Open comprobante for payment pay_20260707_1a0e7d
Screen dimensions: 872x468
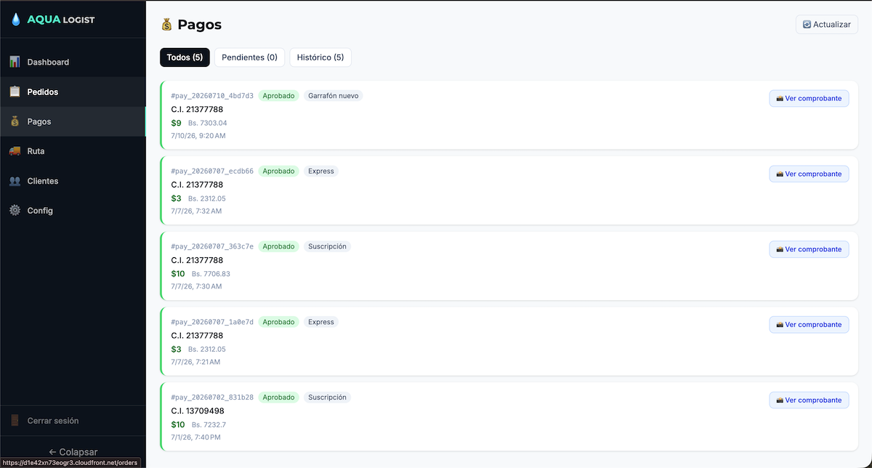click(809, 325)
